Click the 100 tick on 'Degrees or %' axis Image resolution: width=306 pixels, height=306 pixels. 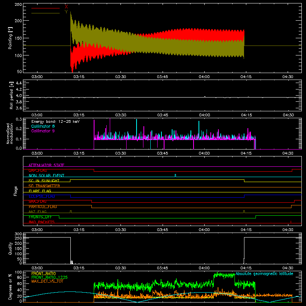tap(18, 272)
